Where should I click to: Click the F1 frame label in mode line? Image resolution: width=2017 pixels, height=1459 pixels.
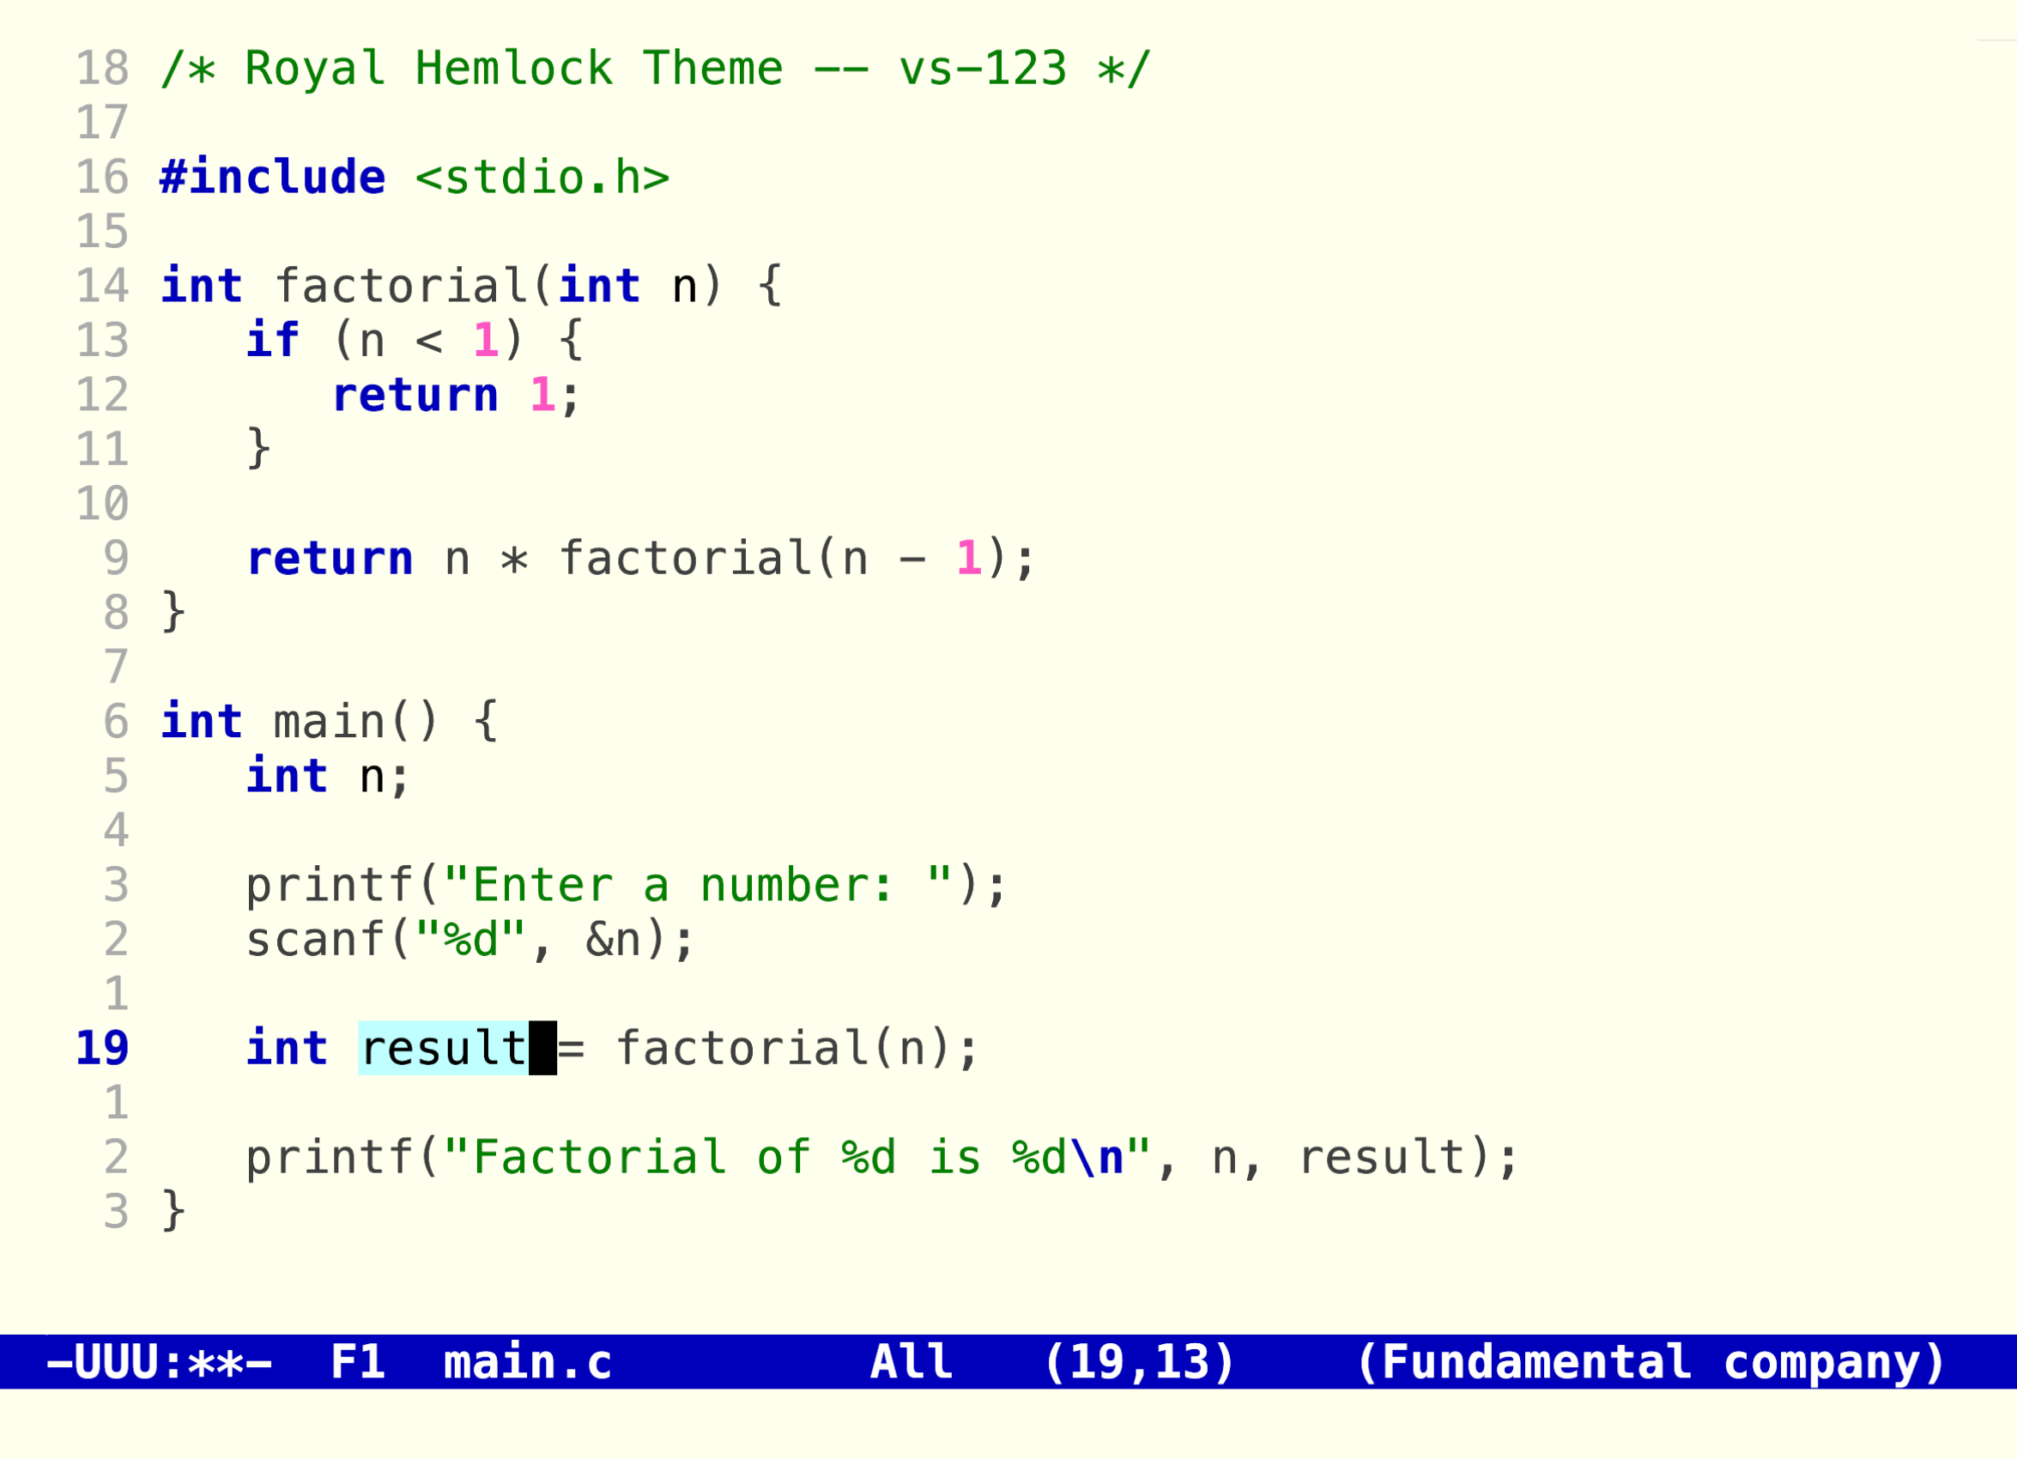pos(358,1362)
